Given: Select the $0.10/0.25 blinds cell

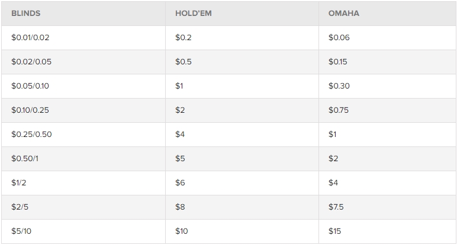Looking at the screenshot, I should [30, 110].
